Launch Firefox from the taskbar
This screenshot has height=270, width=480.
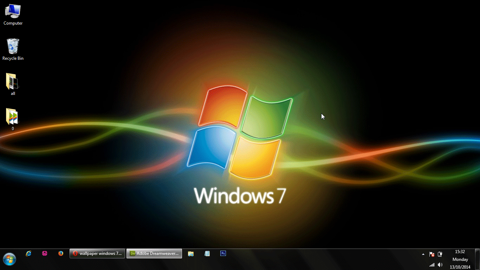point(61,253)
